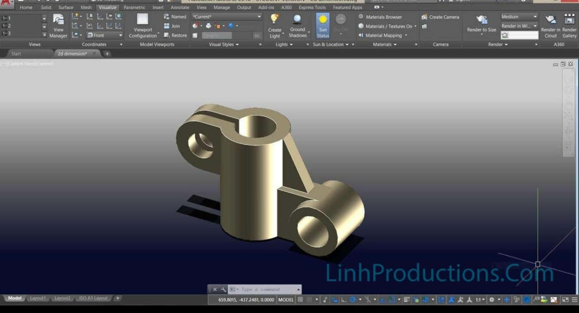Image resolution: width=579 pixels, height=313 pixels.
Task: Toggle polar tracking in status bar
Action: click(x=353, y=299)
